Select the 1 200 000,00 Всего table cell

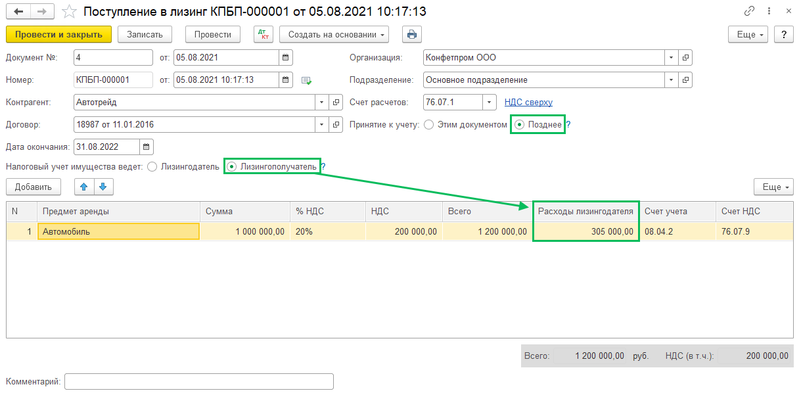pos(487,231)
